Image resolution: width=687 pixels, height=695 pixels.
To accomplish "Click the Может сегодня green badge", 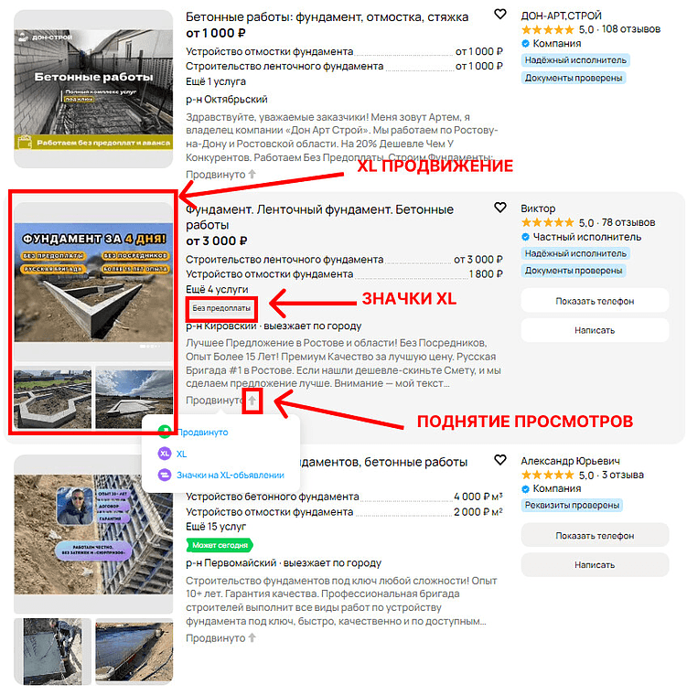I will pos(220,545).
